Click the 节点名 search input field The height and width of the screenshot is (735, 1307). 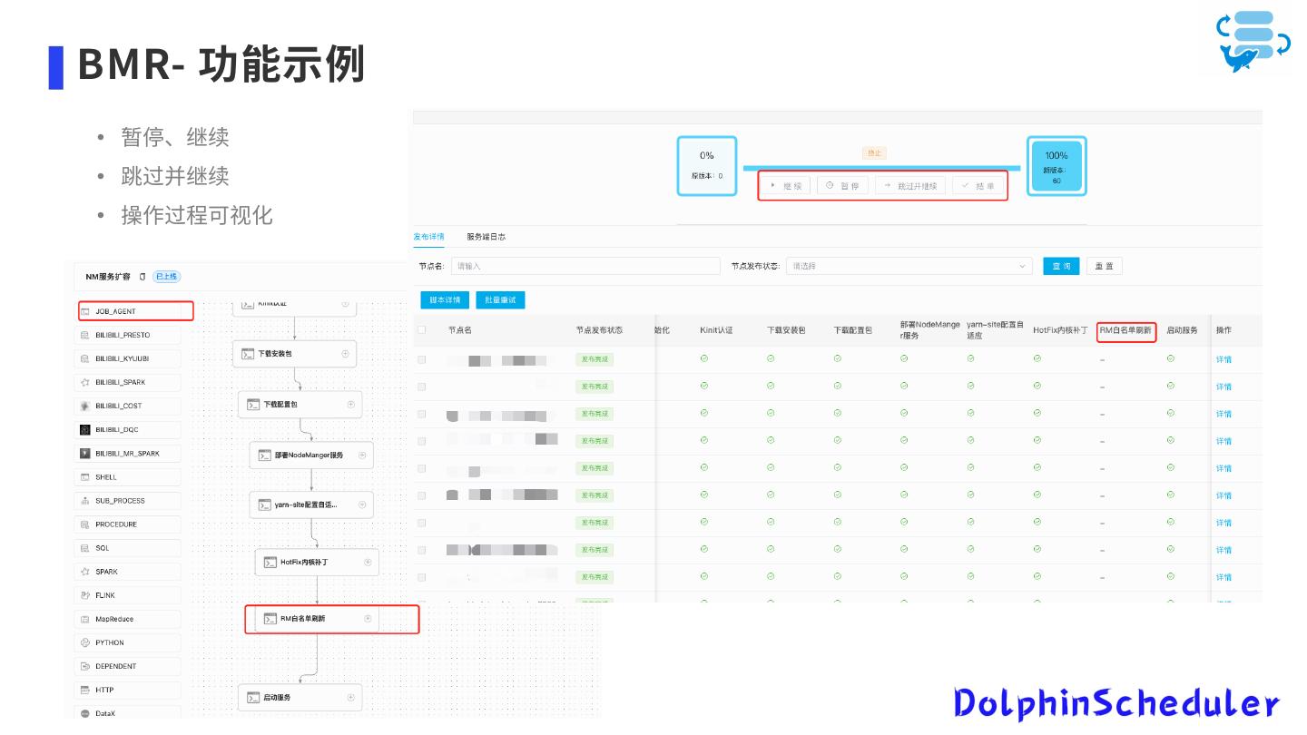tap(585, 266)
